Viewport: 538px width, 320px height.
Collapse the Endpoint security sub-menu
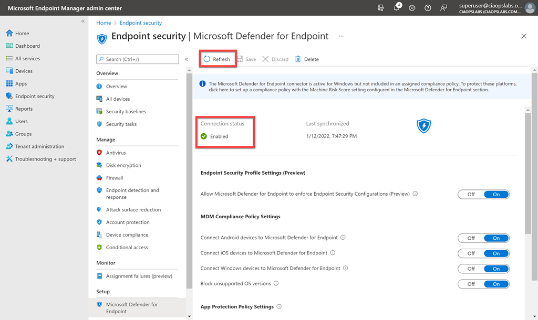[x=187, y=59]
